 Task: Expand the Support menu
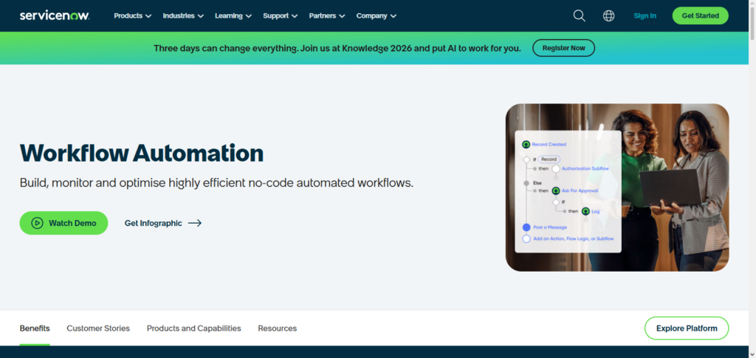pos(280,16)
